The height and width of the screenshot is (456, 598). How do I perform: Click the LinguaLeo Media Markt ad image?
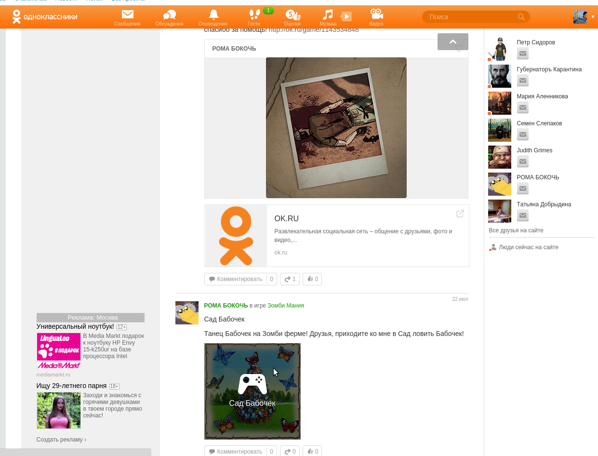(59, 351)
